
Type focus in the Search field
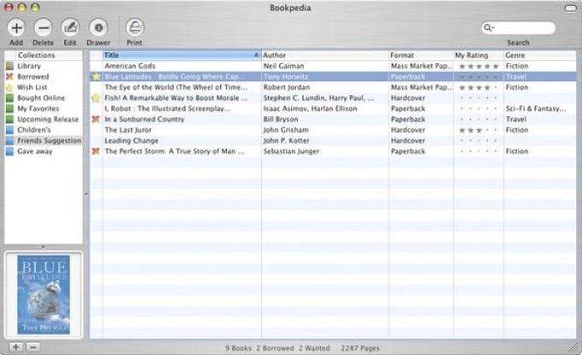(x=519, y=28)
